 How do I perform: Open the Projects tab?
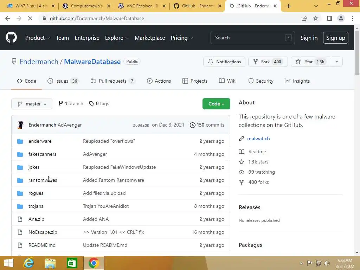(195, 81)
